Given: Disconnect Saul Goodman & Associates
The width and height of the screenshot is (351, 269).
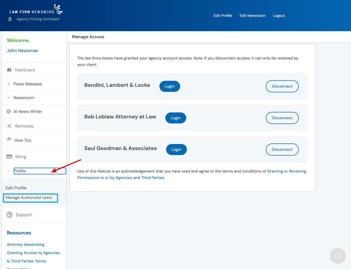Looking at the screenshot, I should click(282, 150).
